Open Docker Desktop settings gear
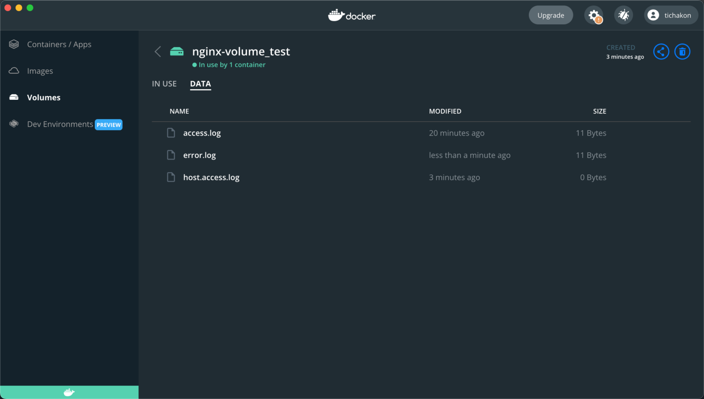Screen dimensions: 704x399 tap(594, 15)
